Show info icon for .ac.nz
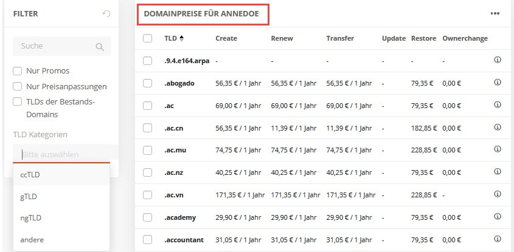 (498, 171)
